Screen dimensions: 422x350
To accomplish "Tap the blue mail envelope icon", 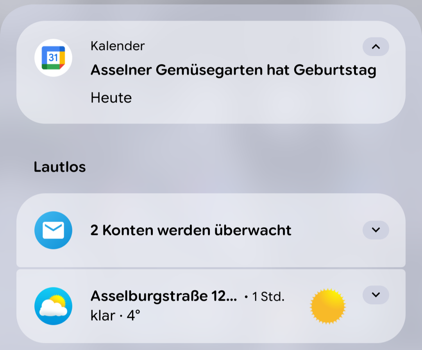I will [x=53, y=230].
